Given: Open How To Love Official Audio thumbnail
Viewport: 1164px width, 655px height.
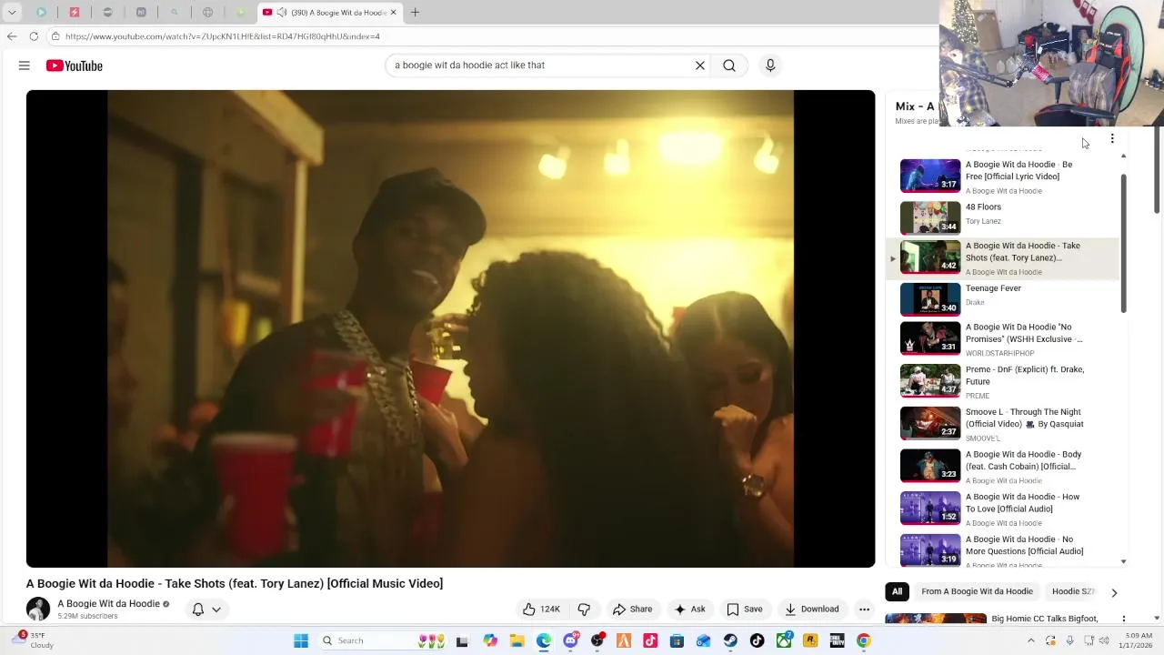Looking at the screenshot, I should pyautogui.click(x=930, y=509).
